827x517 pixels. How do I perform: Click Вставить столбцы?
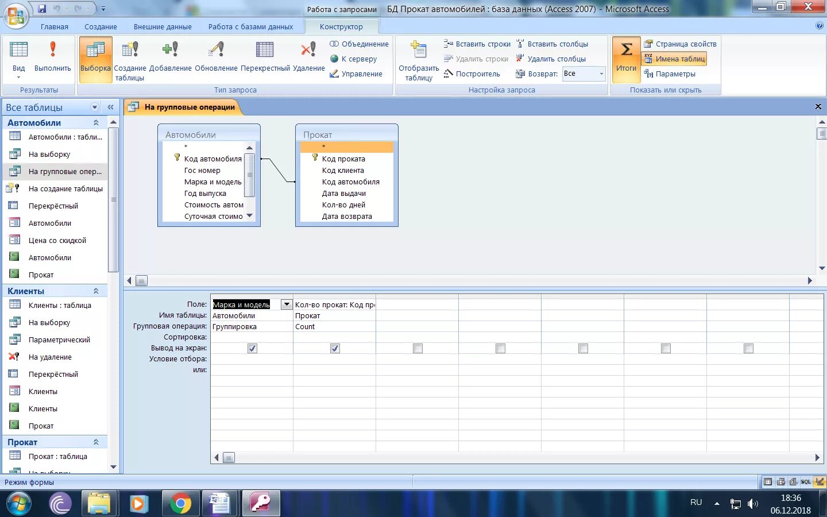[552, 44]
